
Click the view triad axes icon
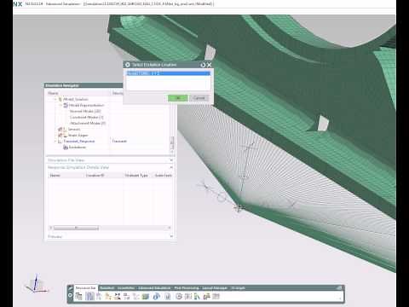click(x=37, y=284)
